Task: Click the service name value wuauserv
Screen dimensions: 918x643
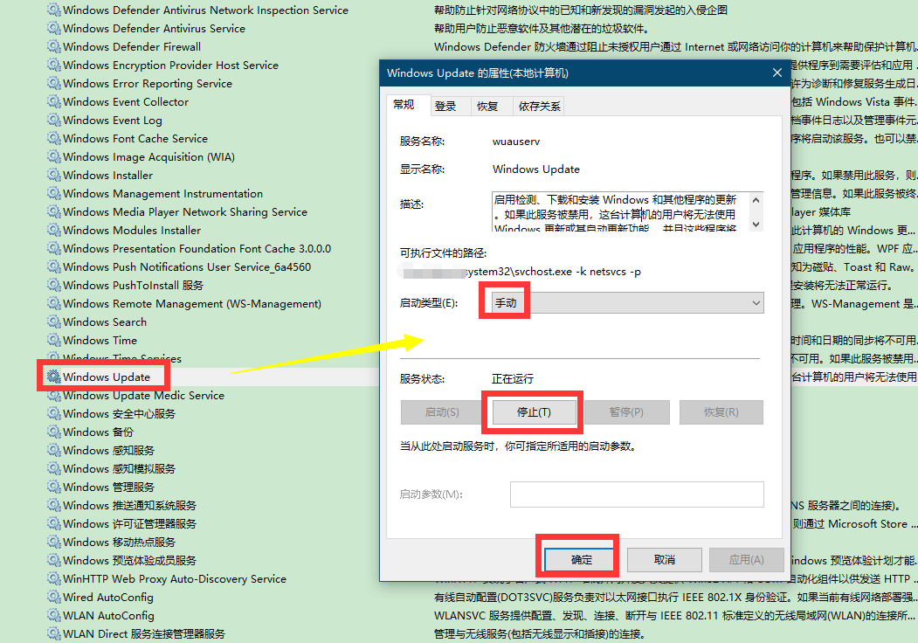Action: [x=516, y=142]
